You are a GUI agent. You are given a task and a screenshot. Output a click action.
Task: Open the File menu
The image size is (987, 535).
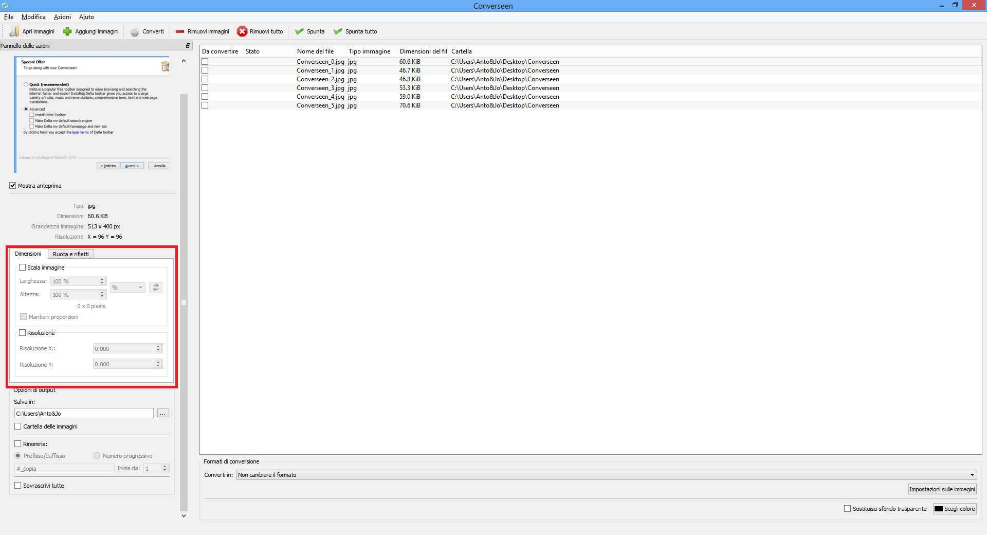click(9, 17)
